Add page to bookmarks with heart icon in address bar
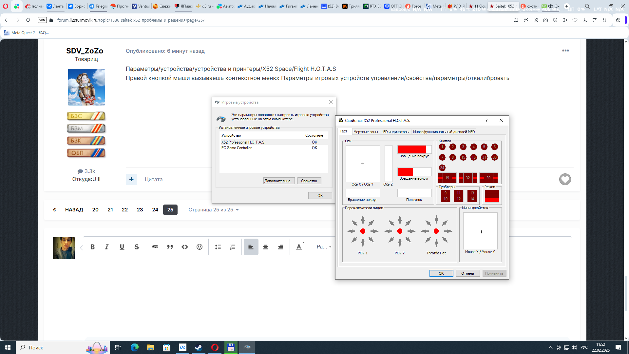Image resolution: width=629 pixels, height=354 pixels. point(575,20)
